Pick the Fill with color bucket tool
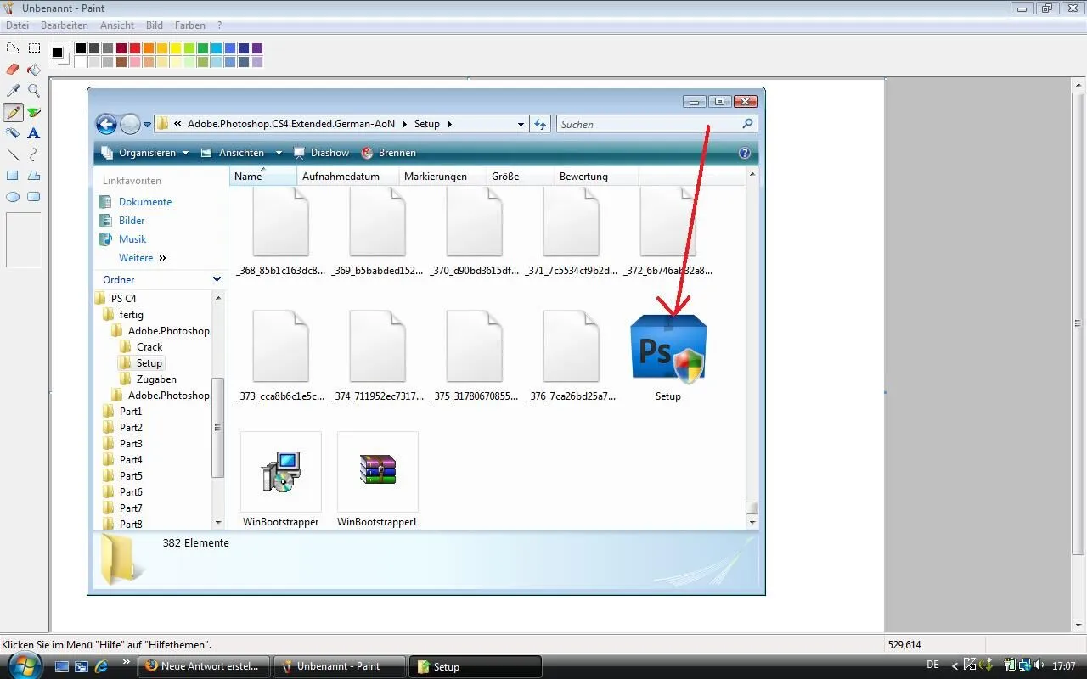Image resolution: width=1087 pixels, height=679 pixels. coord(34,70)
